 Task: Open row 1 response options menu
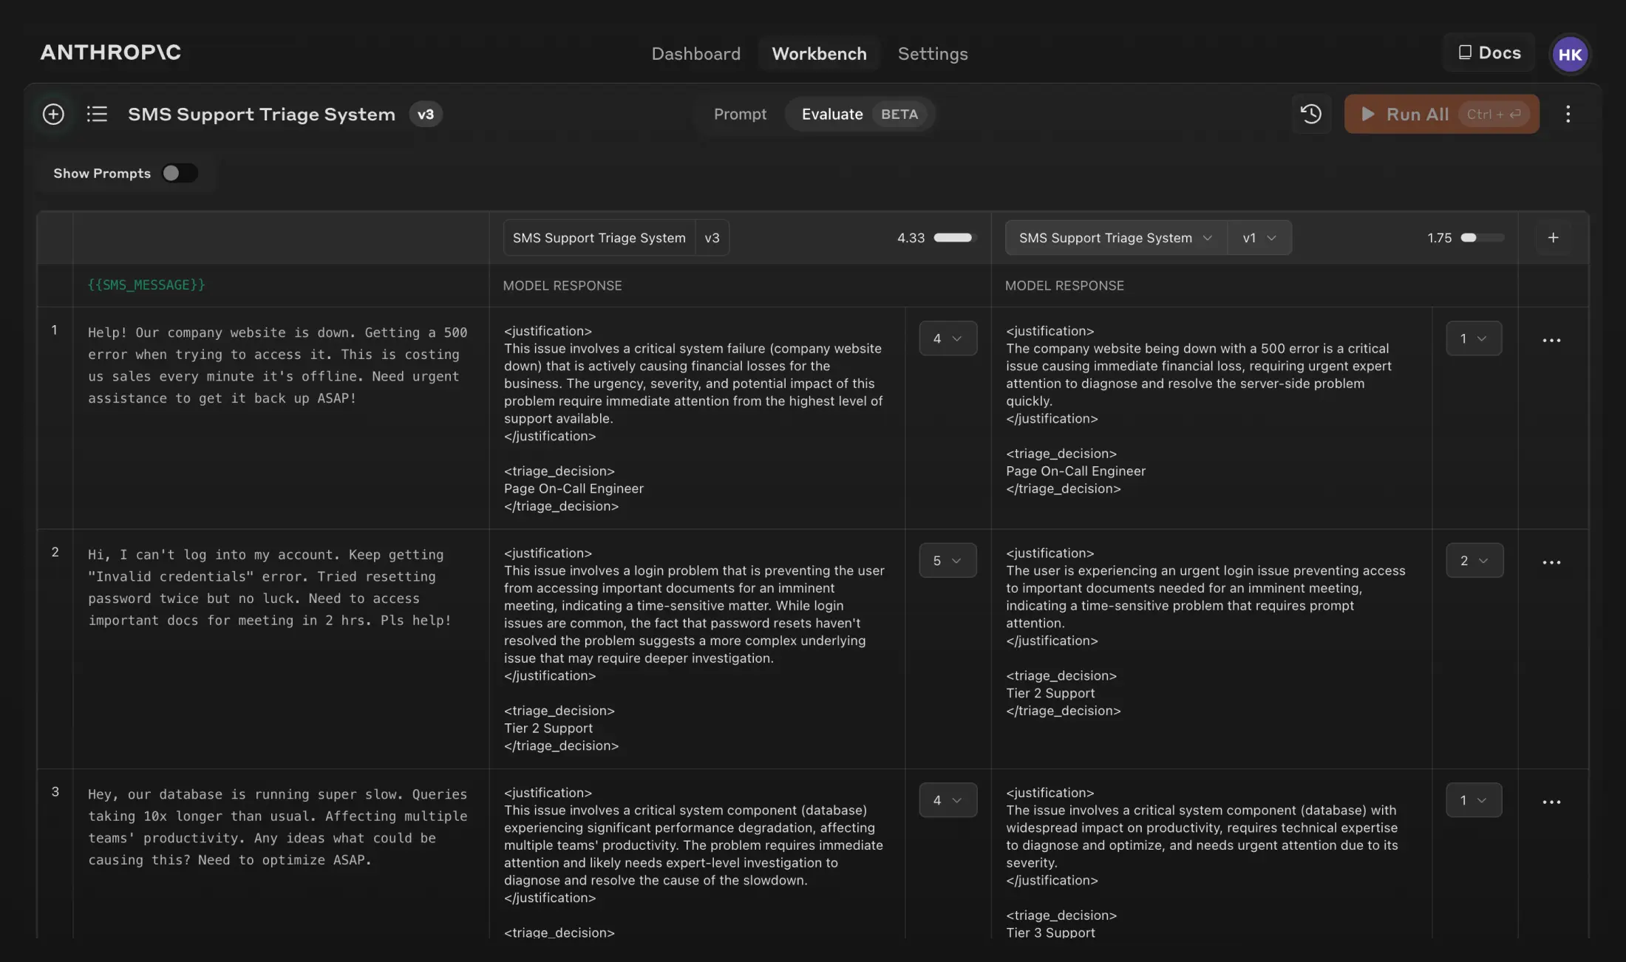(1552, 339)
